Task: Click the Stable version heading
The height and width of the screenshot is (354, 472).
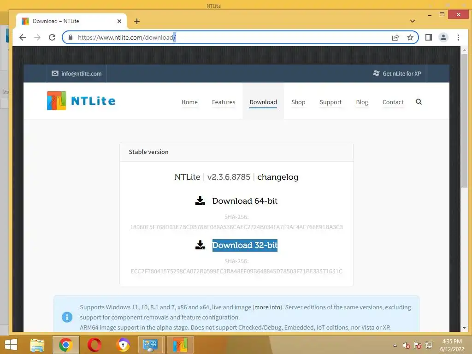Action: [148, 152]
